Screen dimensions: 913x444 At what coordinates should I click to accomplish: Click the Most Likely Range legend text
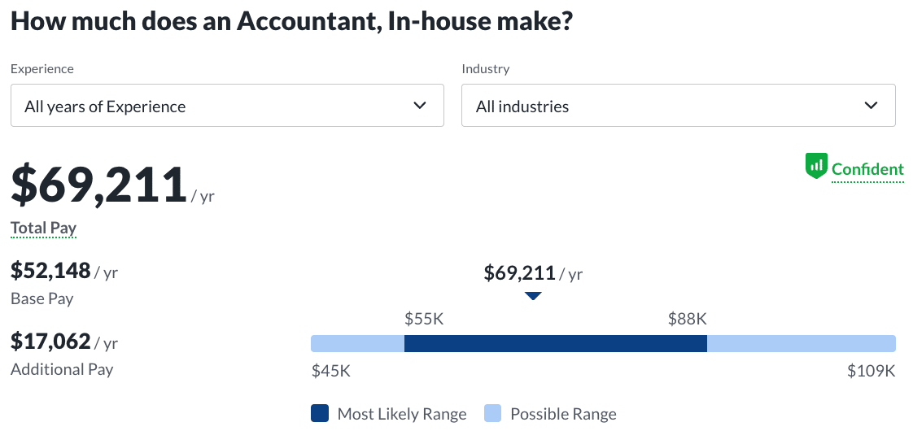click(x=402, y=414)
